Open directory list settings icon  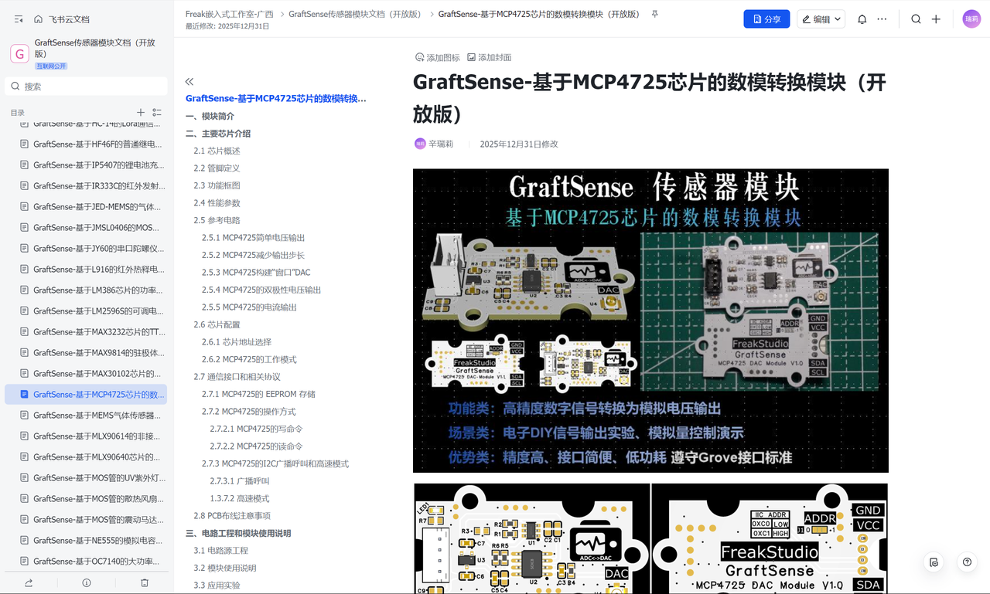pos(157,113)
